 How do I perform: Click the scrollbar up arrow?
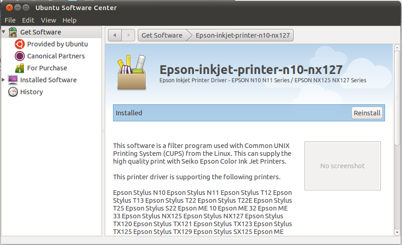pos(397,47)
